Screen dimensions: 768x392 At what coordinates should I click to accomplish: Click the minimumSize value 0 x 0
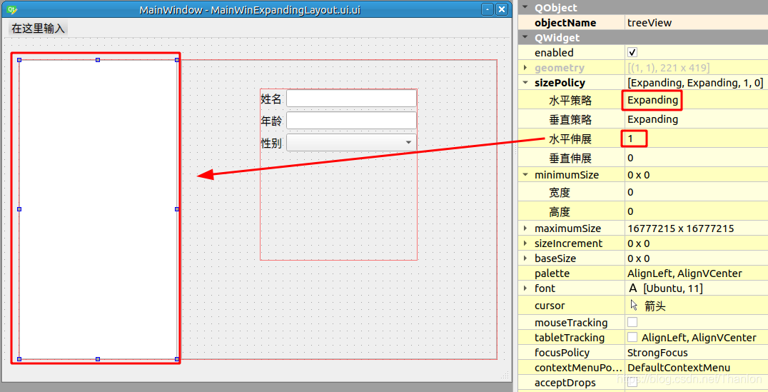pyautogui.click(x=638, y=175)
